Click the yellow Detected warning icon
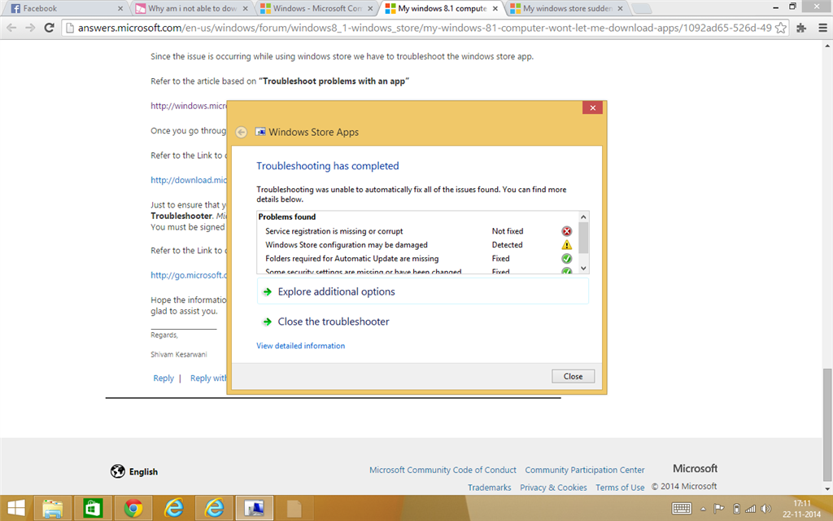Viewport: 833px width, 521px height. (567, 245)
